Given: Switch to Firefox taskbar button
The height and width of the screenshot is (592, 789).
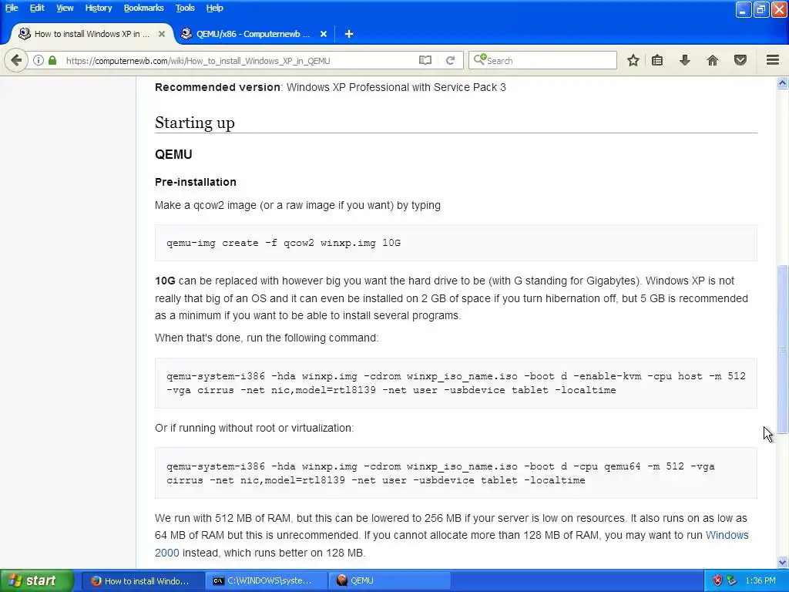Looking at the screenshot, I should coord(142,580).
